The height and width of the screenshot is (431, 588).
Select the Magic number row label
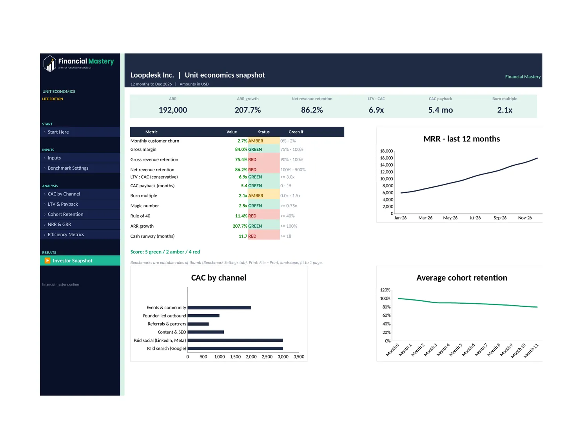pyautogui.click(x=145, y=206)
